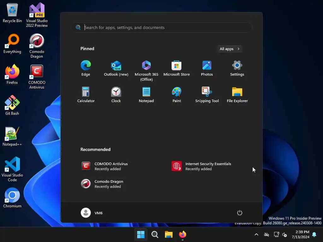
Task: Open the clock and date flyout
Action: click(x=301, y=234)
